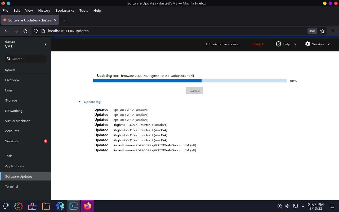Click the network display tray icon

295,206
